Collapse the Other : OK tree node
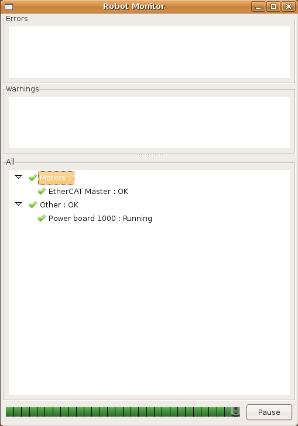Screen dimensions: 298x426 pos(19,204)
